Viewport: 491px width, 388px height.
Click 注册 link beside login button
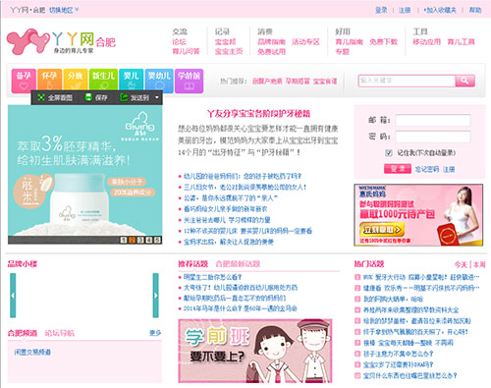pyautogui.click(x=449, y=169)
